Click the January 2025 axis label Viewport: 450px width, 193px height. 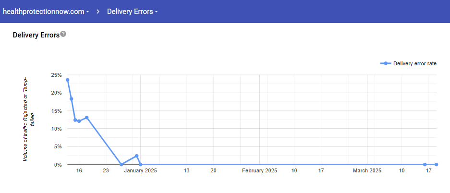pyautogui.click(x=141, y=170)
